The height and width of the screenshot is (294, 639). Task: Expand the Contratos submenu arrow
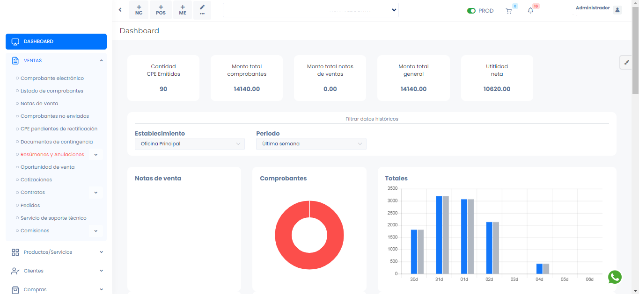(x=96, y=193)
